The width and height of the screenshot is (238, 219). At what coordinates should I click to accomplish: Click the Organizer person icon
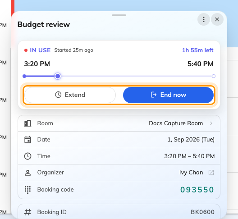27,173
